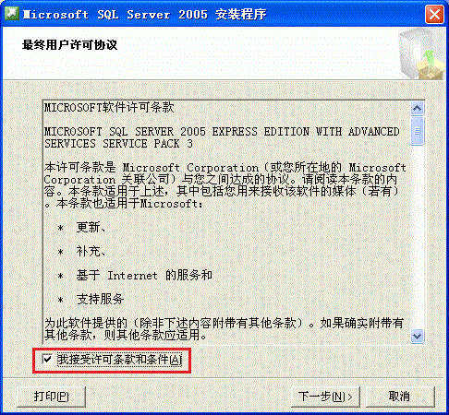The image size is (449, 415).
Task: Cancel setup with the 取消 button
Action: (400, 397)
